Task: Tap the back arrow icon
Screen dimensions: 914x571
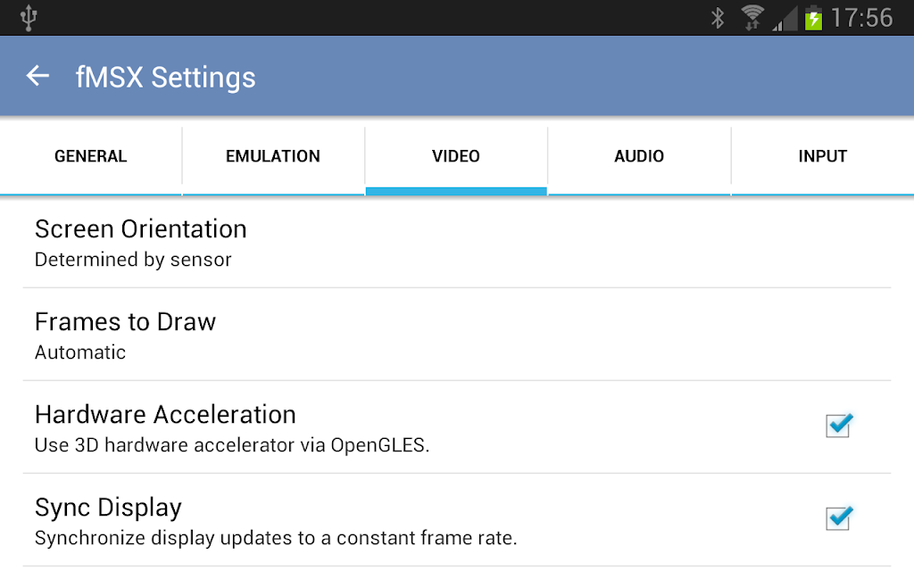Action: 37,76
